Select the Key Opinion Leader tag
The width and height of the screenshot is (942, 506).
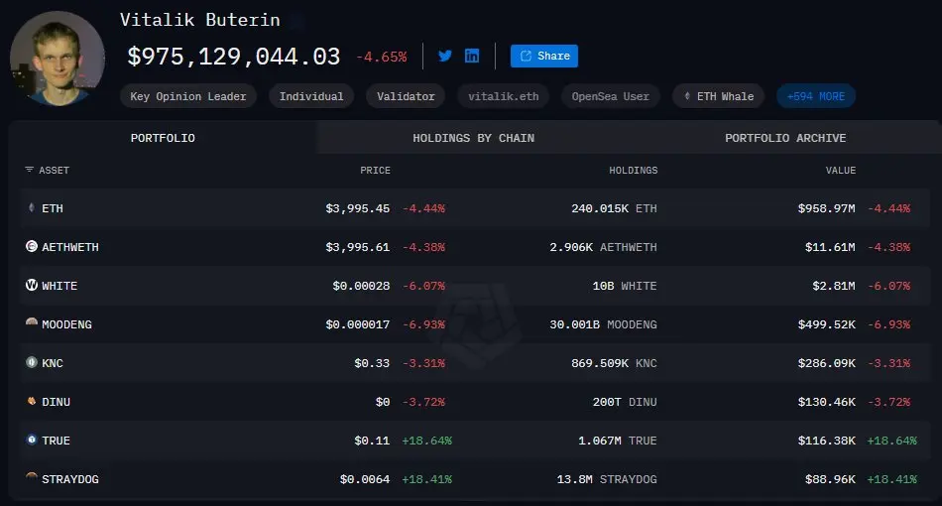pos(188,96)
